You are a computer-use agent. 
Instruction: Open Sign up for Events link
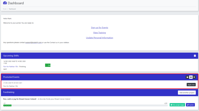click(x=99, y=28)
